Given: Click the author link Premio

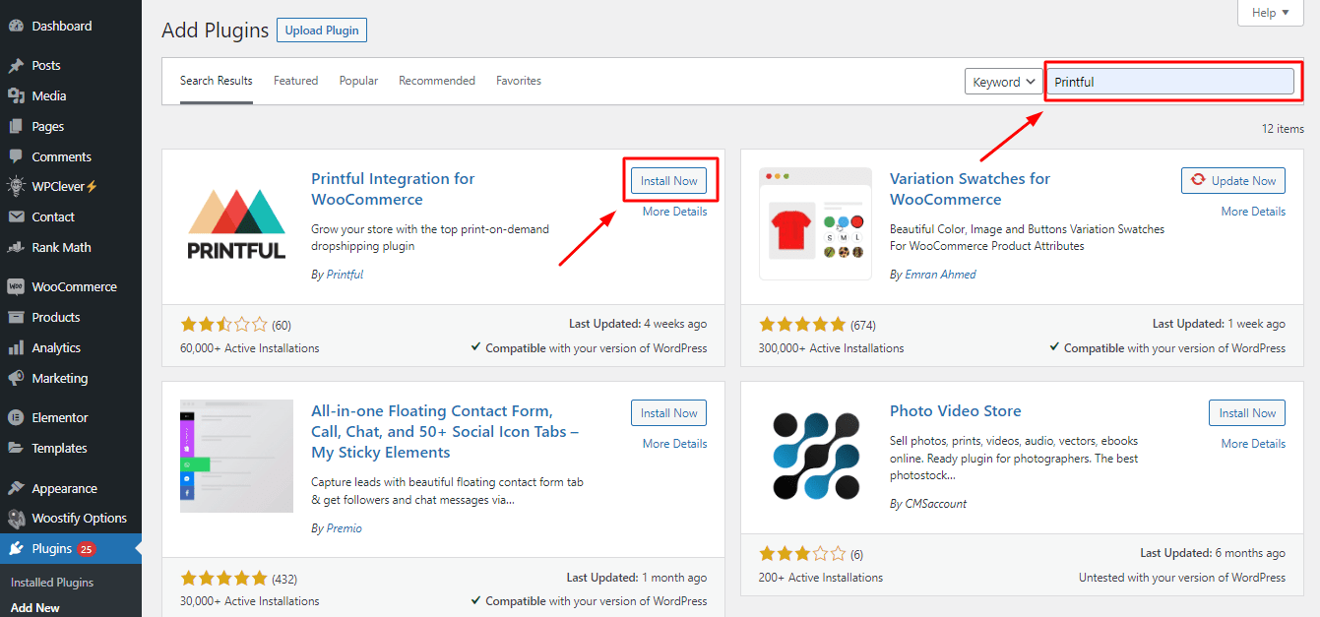Looking at the screenshot, I should coord(344,528).
